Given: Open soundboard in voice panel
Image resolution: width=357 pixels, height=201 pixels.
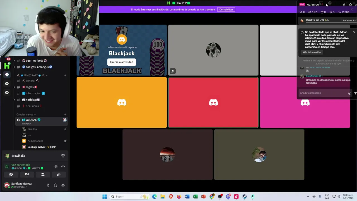Looking at the screenshot, I should click(x=59, y=174).
